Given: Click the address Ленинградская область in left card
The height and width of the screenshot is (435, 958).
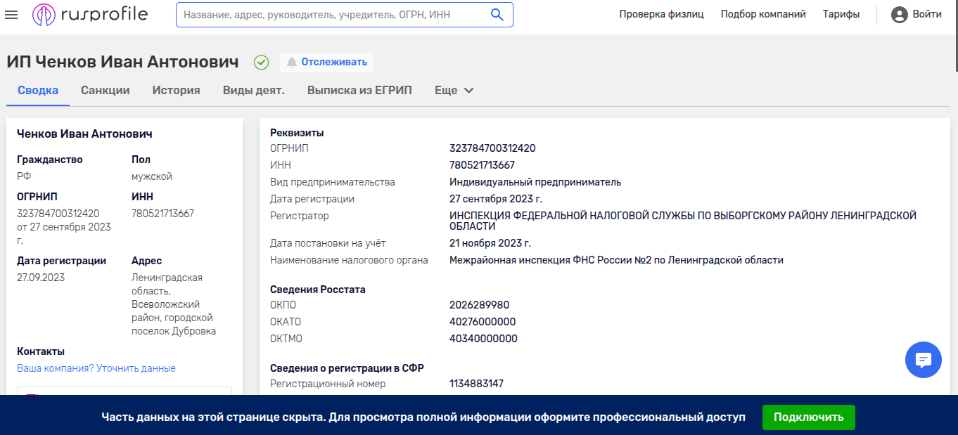Looking at the screenshot, I should (174, 304).
